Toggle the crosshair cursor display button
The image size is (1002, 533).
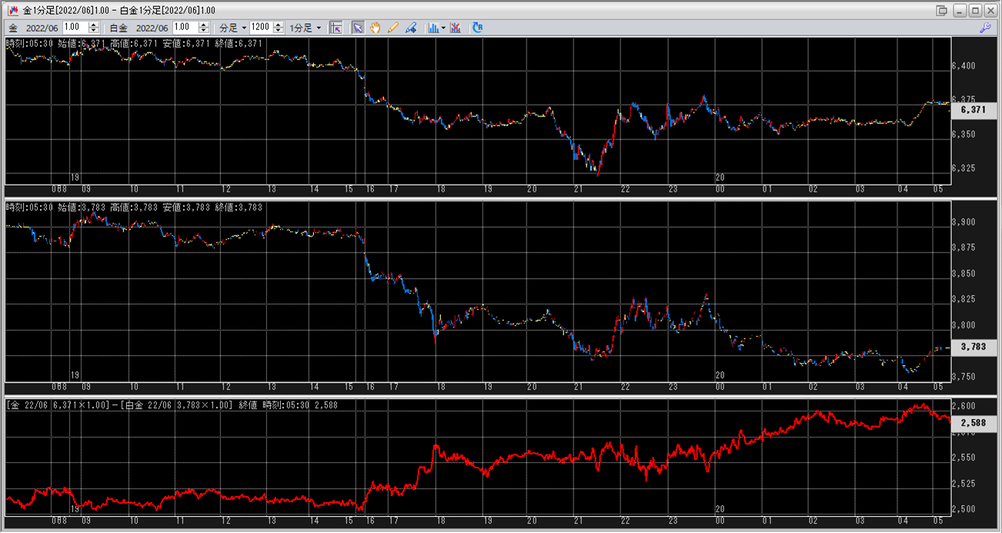(336, 28)
